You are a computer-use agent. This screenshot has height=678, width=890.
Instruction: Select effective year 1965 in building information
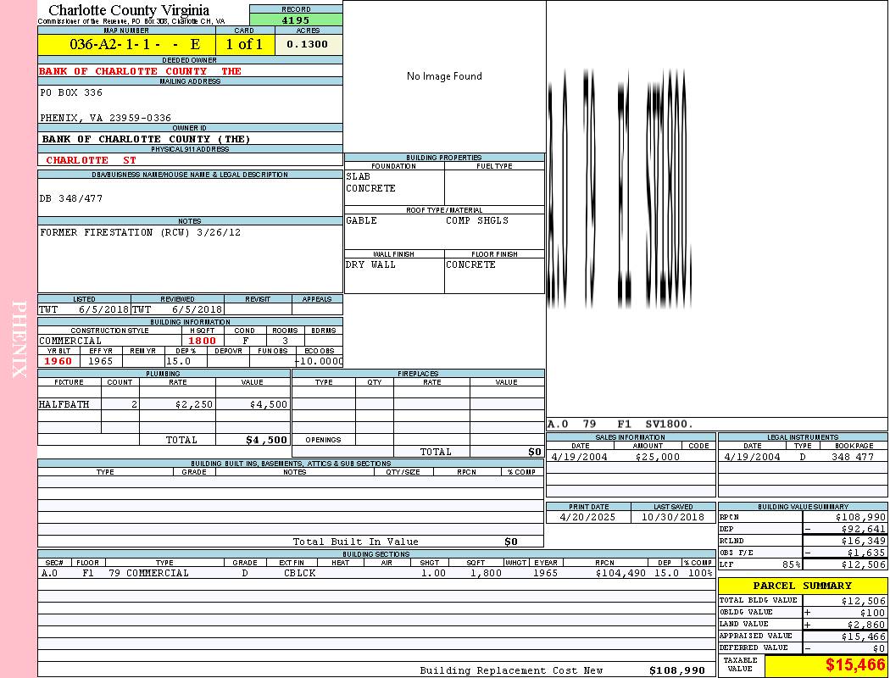coord(101,361)
